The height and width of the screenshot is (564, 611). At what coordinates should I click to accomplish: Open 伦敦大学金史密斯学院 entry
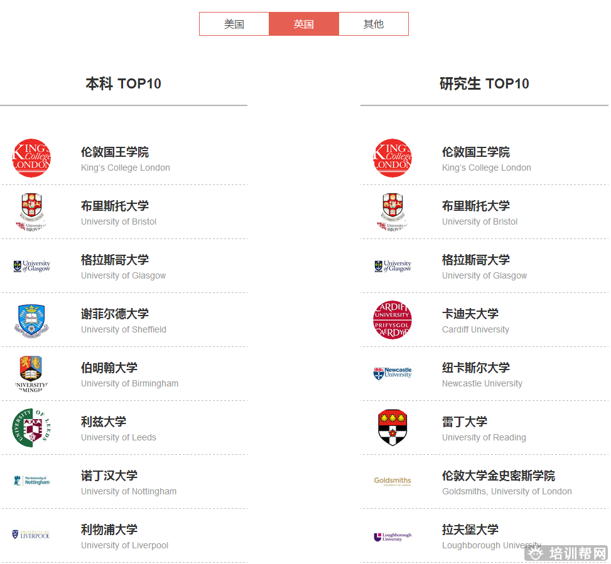click(499, 476)
